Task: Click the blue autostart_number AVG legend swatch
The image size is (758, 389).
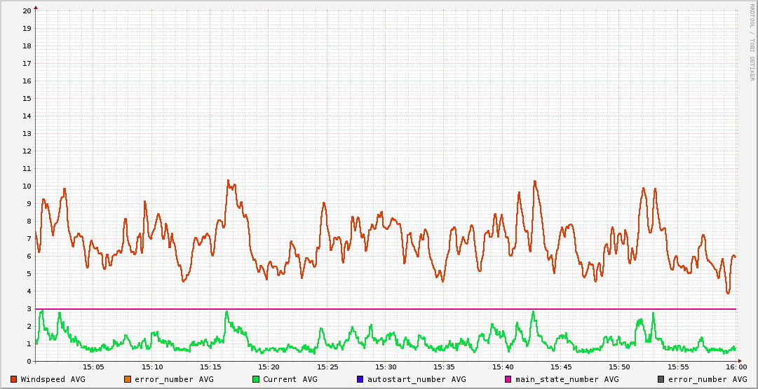Action: point(360,379)
